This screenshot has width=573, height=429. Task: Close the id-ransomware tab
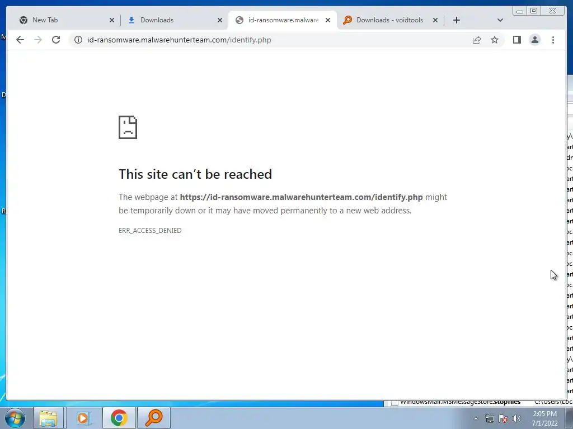[x=328, y=20]
